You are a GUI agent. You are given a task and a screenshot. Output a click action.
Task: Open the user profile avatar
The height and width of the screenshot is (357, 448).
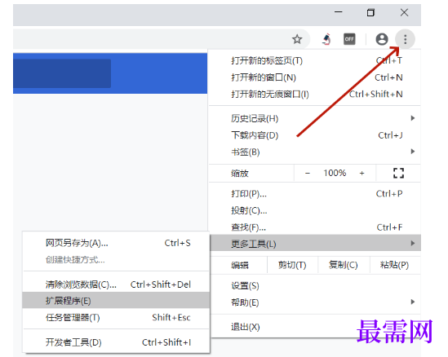tap(381, 39)
